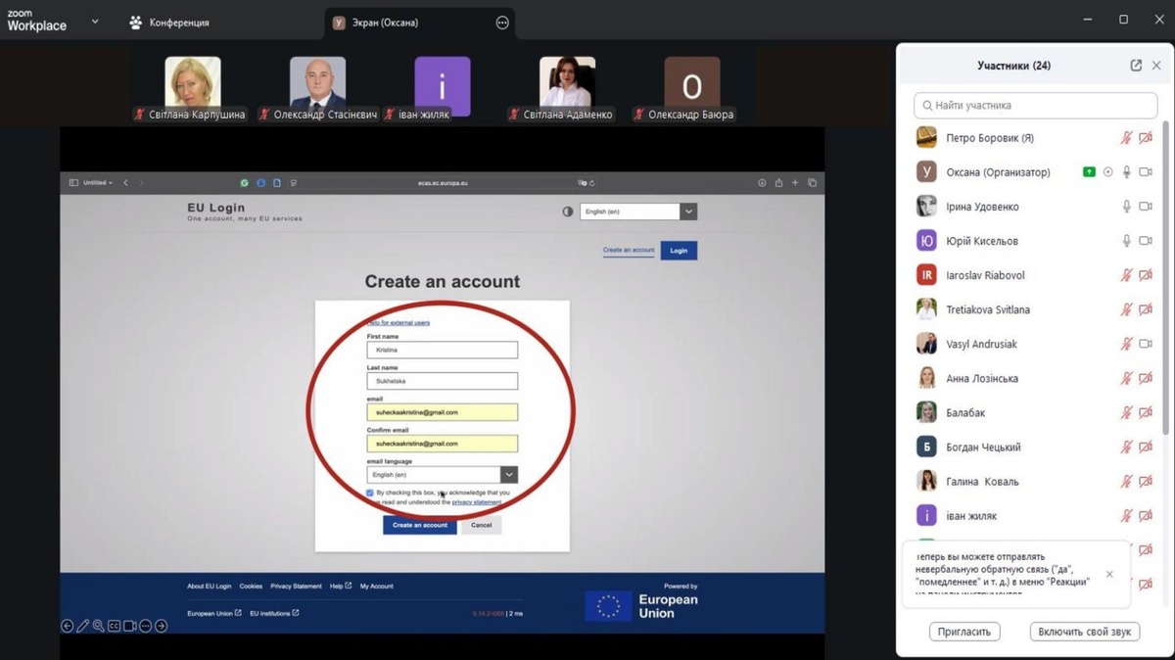Click the Включить свой звук button
Image resolution: width=1175 pixels, height=660 pixels.
[1084, 632]
